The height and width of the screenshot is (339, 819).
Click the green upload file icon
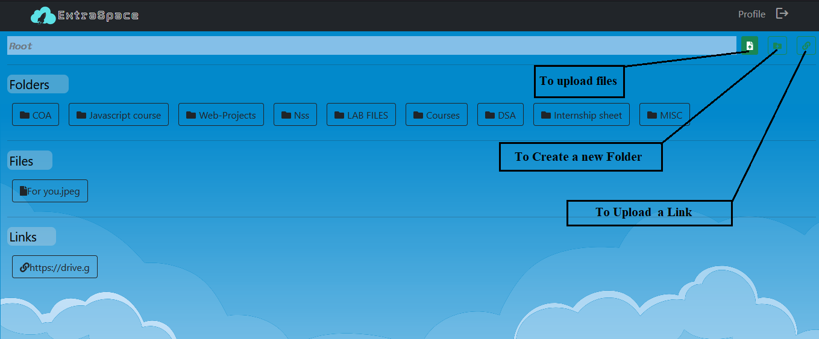tap(750, 46)
